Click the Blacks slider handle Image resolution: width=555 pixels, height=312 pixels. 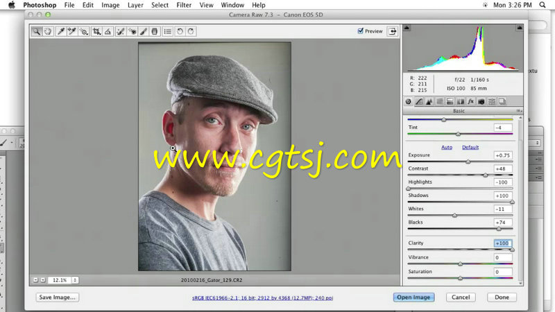point(499,229)
